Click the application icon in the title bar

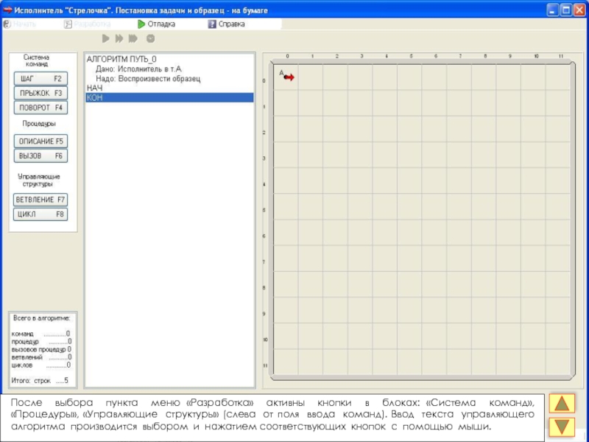(x=10, y=10)
